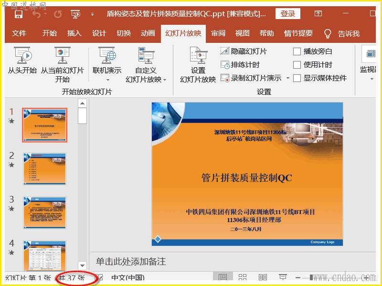Switch to the 动画 ribbon tab
This screenshot has width=382, height=286.
(148, 33)
